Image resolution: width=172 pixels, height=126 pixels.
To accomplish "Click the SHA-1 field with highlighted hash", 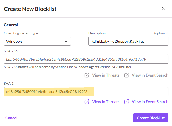I will [86, 92].
